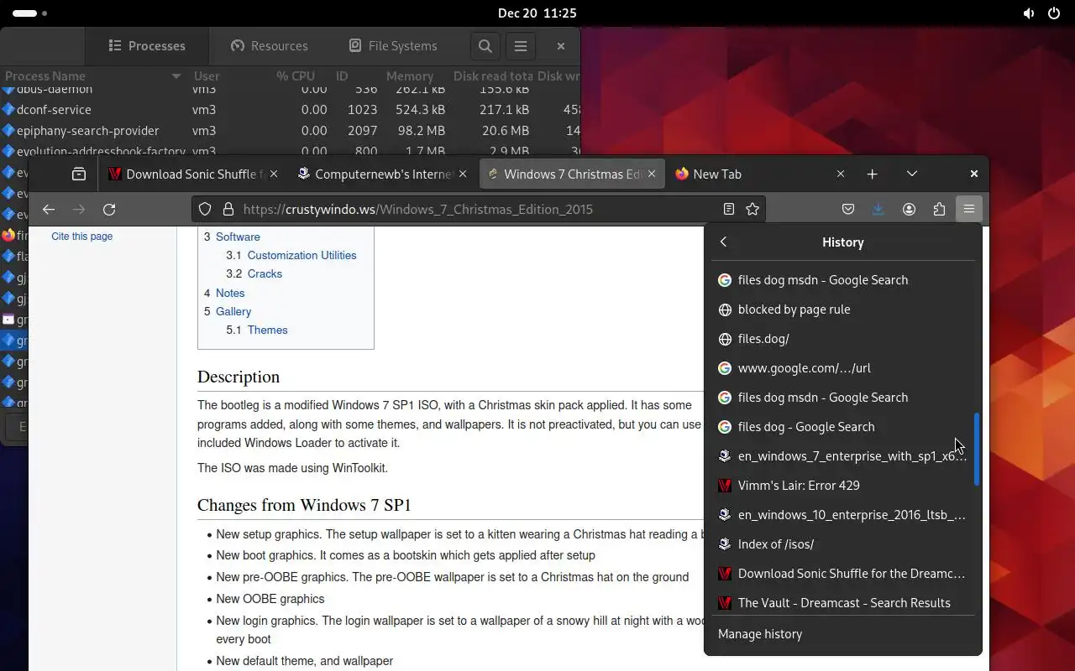Image resolution: width=1075 pixels, height=671 pixels.
Task: Open 'Index of /isos/' history entry
Action: [x=843, y=544]
